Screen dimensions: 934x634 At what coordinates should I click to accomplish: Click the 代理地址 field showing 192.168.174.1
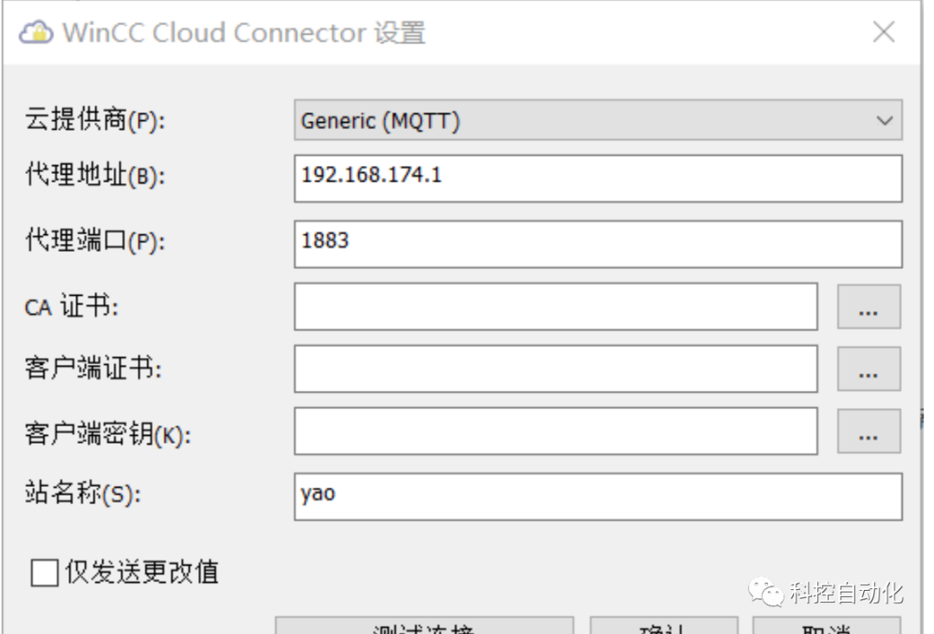(598, 178)
